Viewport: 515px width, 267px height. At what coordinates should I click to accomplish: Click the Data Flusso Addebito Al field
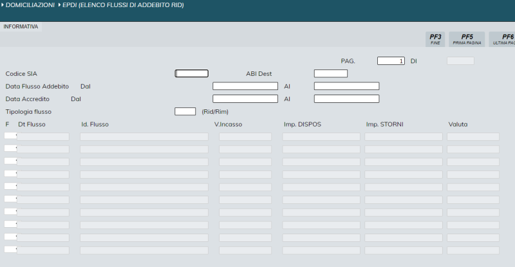coord(346,86)
